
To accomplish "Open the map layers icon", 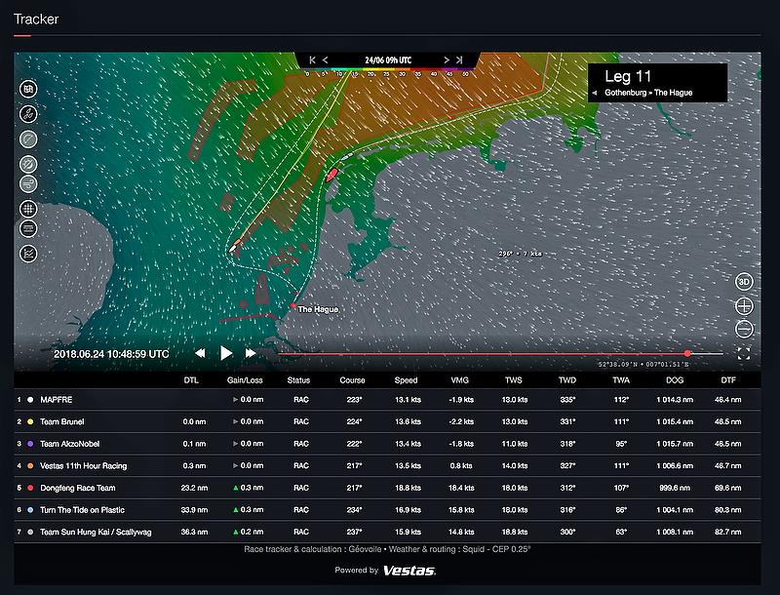I will pos(28,89).
